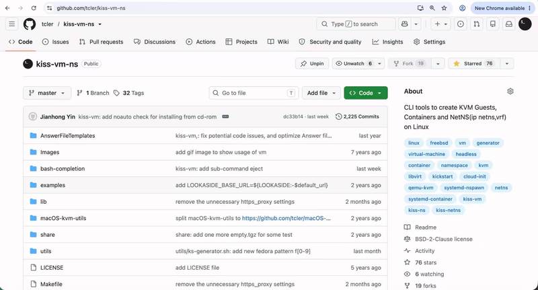
Task: Expand the Unwatch notification options dropdown
Action: [379, 63]
